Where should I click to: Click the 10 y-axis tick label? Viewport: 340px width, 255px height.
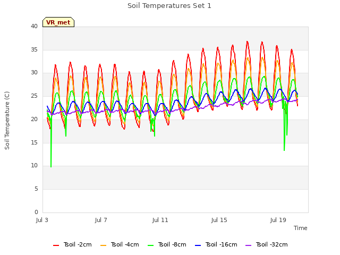point(34,166)
